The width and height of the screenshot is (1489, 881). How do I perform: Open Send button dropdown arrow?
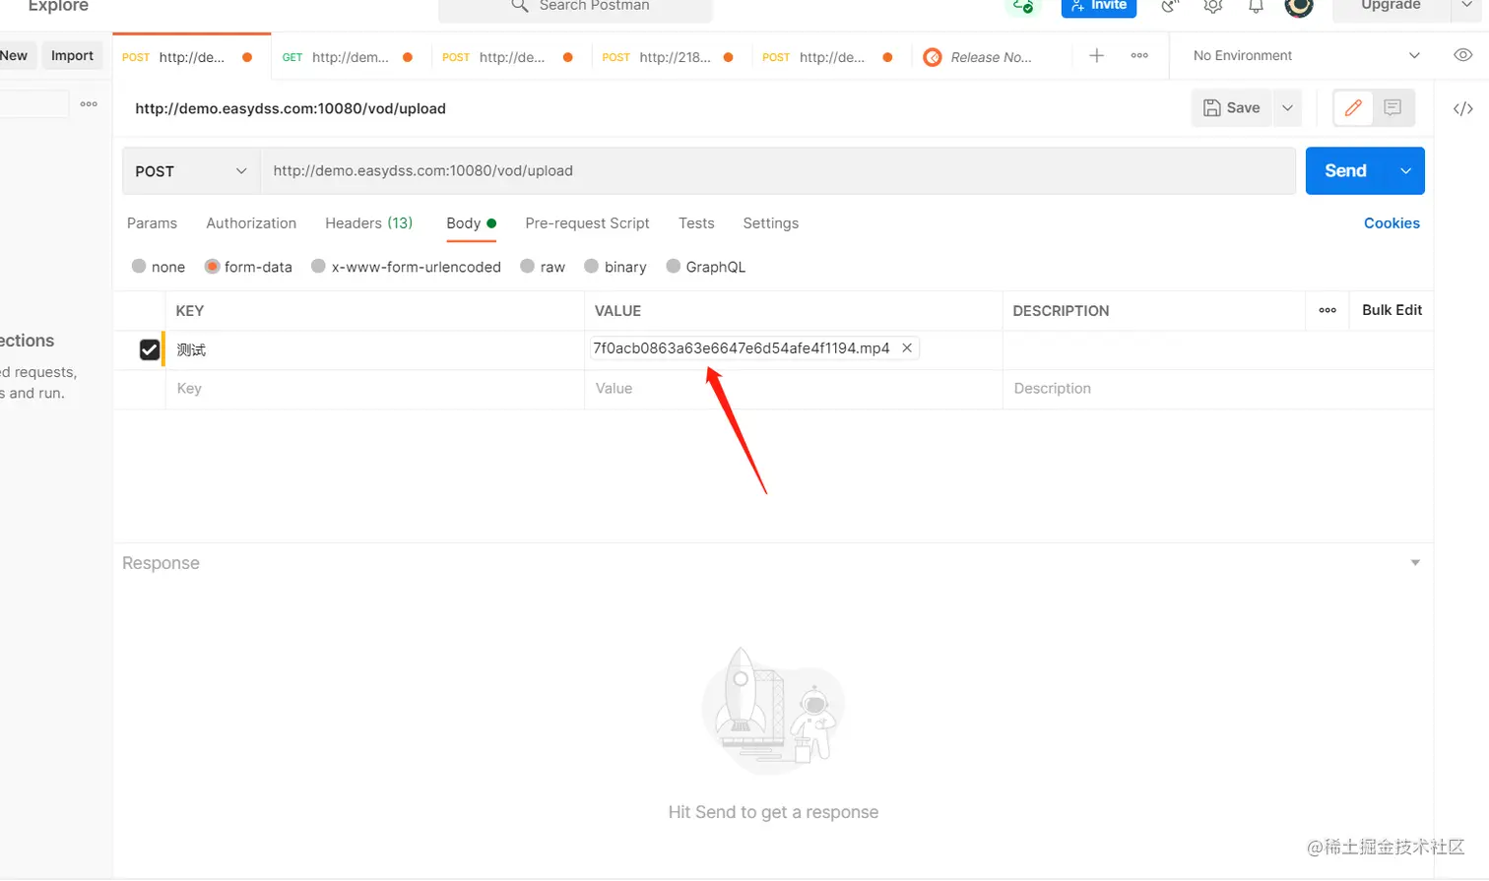click(1405, 171)
